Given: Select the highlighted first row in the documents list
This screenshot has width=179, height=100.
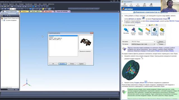Looking at the screenshot, I should point(63,36).
